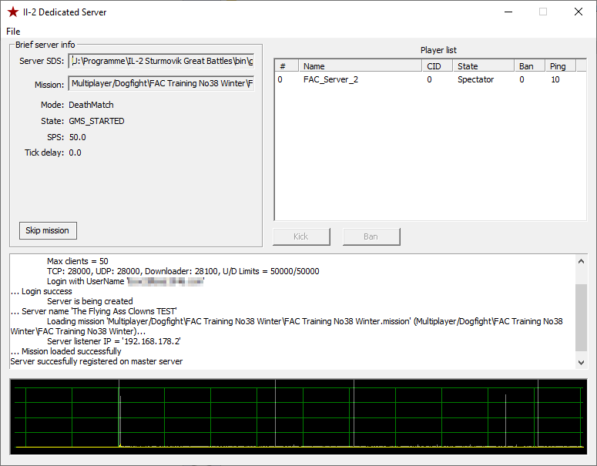
Task: Click the ping value 10
Action: (x=555, y=79)
